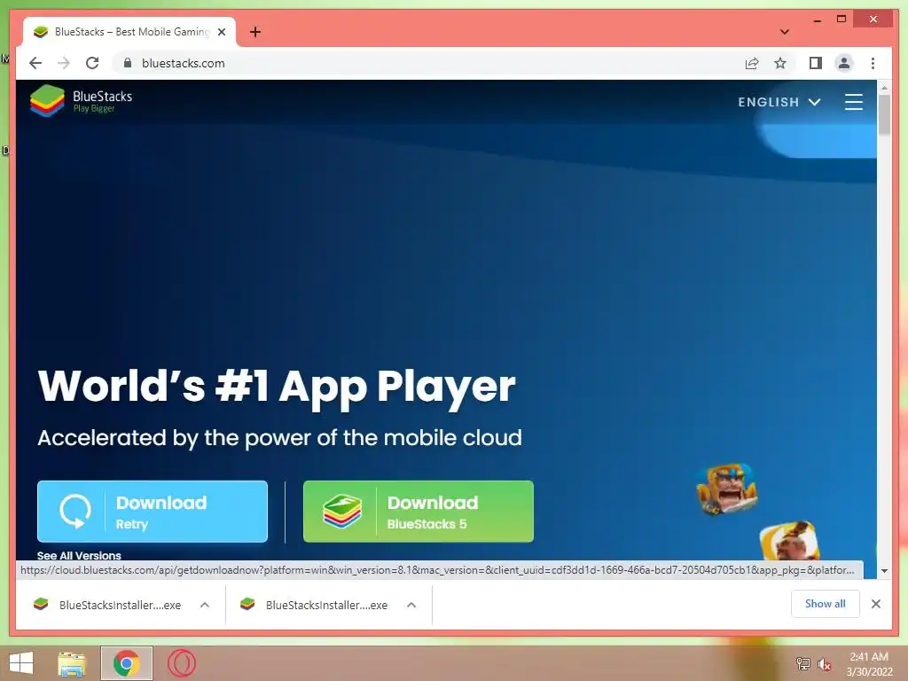Close the BlueStacks tab
The image size is (908, 681).
point(221,32)
